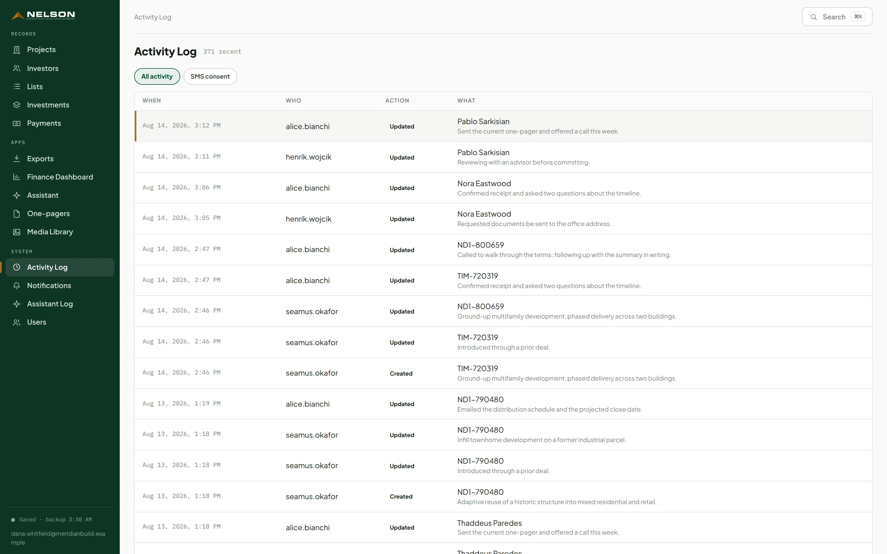Click the Investors people icon
The image size is (887, 554).
17,68
